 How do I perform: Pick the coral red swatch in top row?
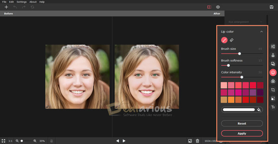pos(238,85)
